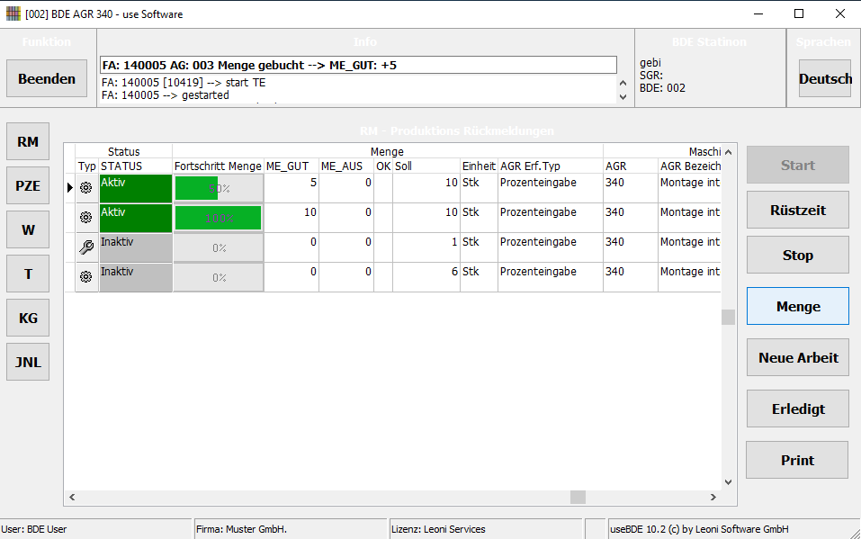Click the table's vertical scrollbar thumb

[x=728, y=317]
